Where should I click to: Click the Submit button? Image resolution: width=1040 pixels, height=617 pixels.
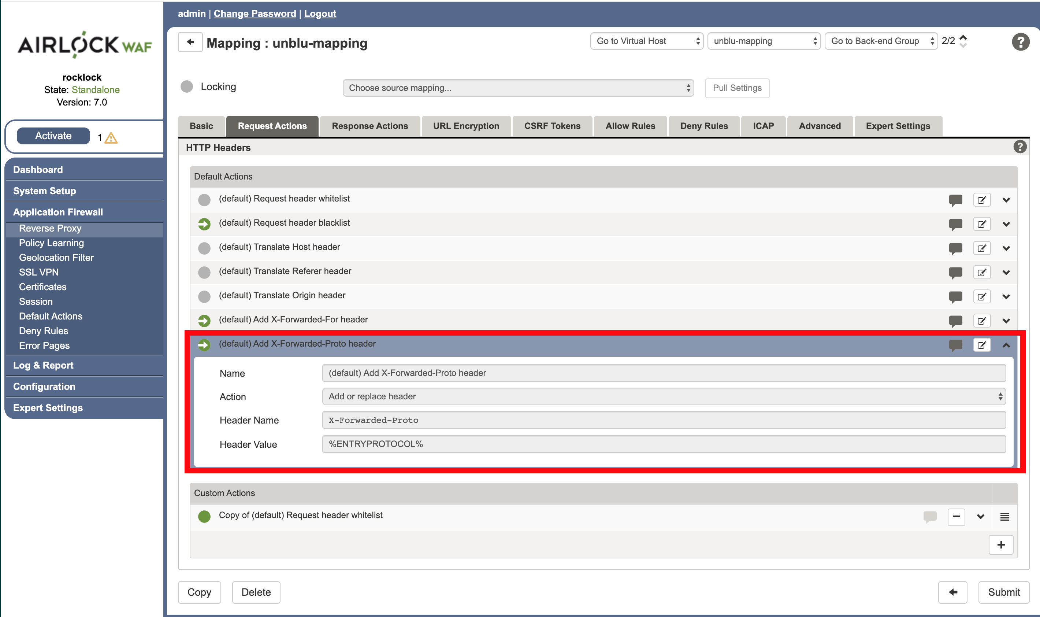[x=1003, y=592]
